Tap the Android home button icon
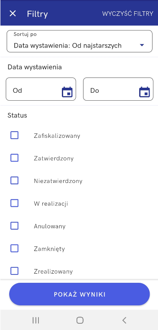Viewport: 158px width, 330px height. [x=80, y=320]
